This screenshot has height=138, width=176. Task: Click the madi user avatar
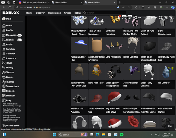4,19
